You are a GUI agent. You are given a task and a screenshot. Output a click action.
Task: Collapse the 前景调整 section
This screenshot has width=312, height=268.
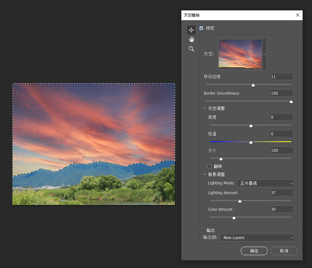click(x=204, y=174)
